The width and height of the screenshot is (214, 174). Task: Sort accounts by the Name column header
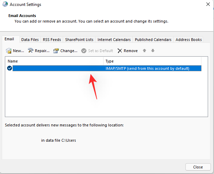tap(54, 61)
